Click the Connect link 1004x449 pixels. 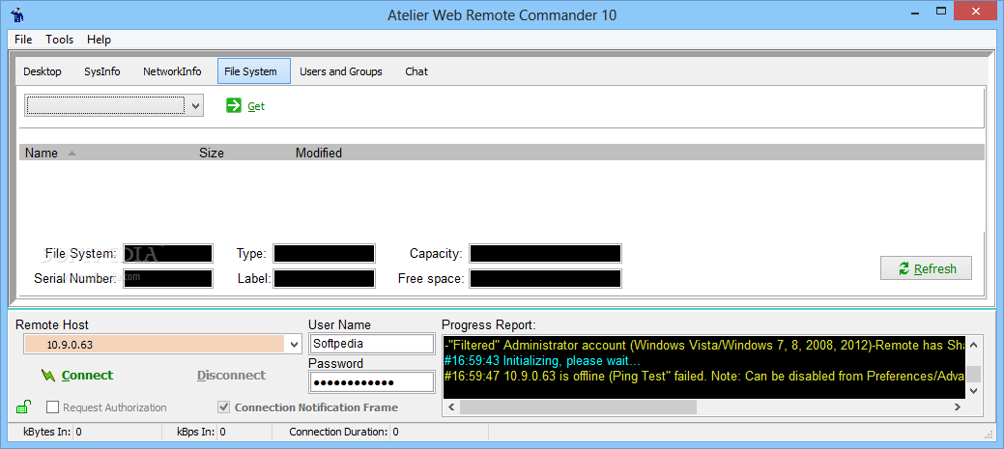click(x=87, y=376)
